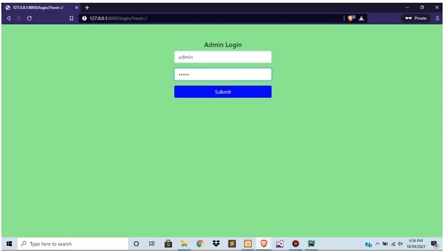444x252 pixels.
Task: Click the browser back arrow
Action: pyautogui.click(x=8, y=18)
